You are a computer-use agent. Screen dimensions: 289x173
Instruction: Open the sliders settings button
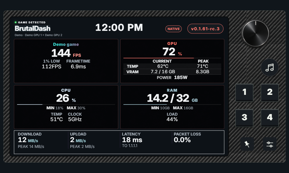click(270, 144)
